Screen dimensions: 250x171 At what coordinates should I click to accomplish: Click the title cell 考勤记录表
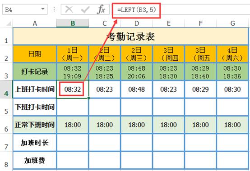[x=130, y=36]
